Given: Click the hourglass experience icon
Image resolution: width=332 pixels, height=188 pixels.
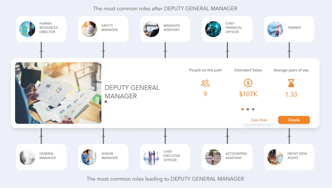Looking at the screenshot, I should (x=291, y=83).
